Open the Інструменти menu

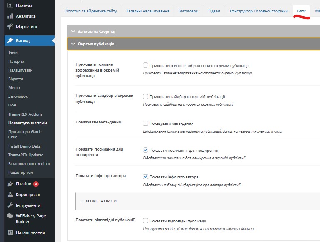28,205
